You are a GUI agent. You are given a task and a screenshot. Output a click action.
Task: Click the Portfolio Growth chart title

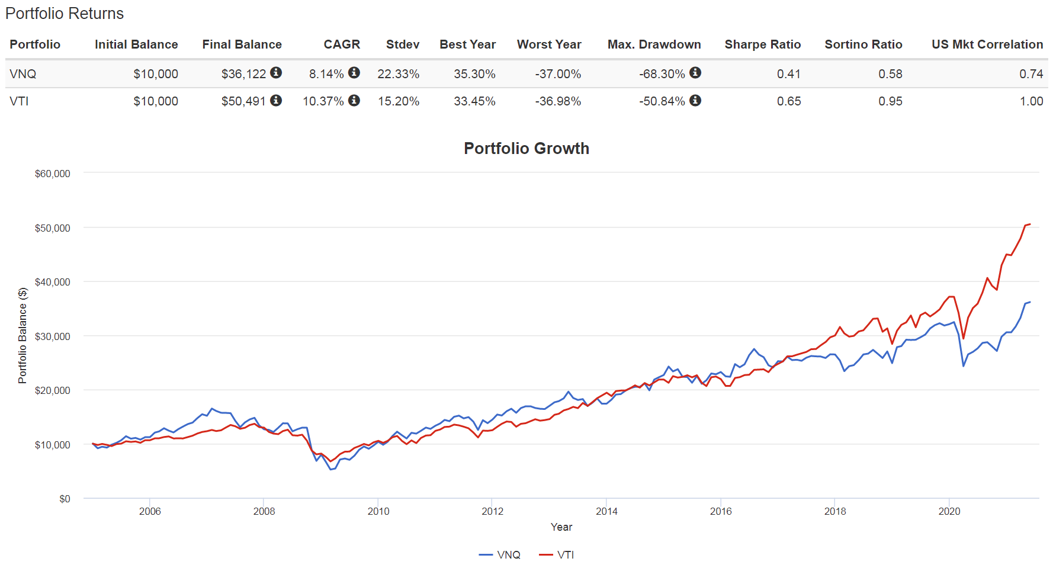tap(526, 149)
